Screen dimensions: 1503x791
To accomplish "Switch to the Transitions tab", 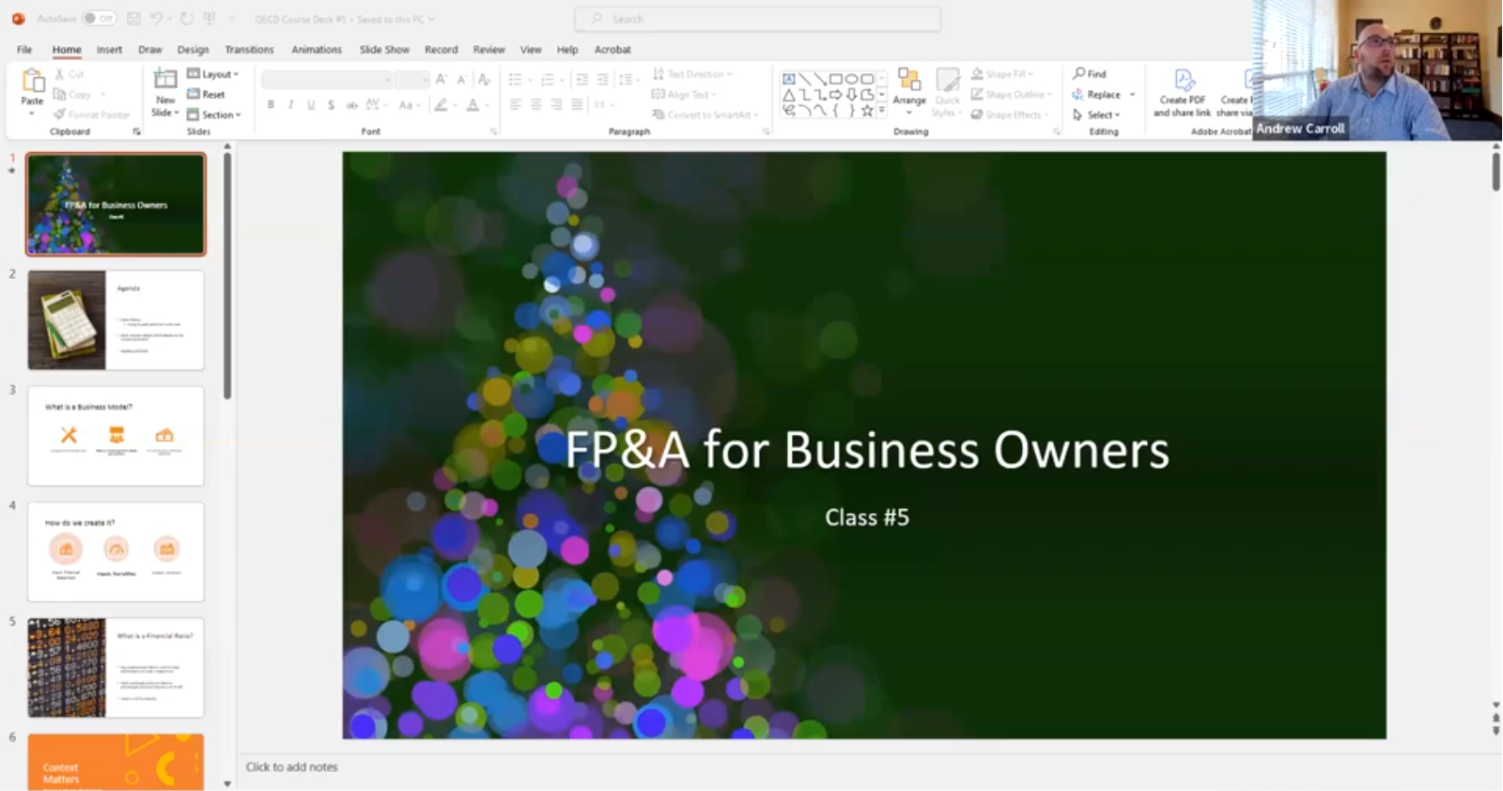I will [249, 50].
